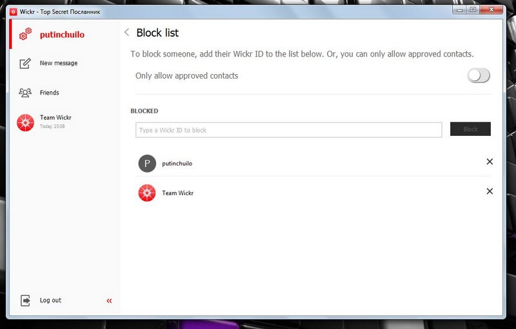The image size is (516, 329).
Task: Focus the Wickr ID to block field
Action: point(288,130)
